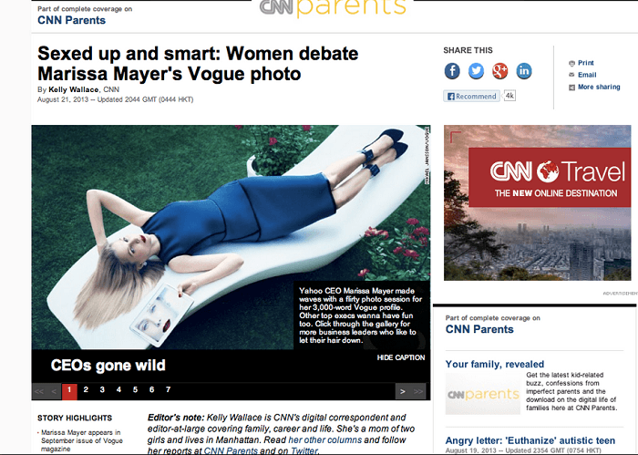This screenshot has width=638, height=455.
Task: Jump to first slide double arrow
Action: click(39, 391)
